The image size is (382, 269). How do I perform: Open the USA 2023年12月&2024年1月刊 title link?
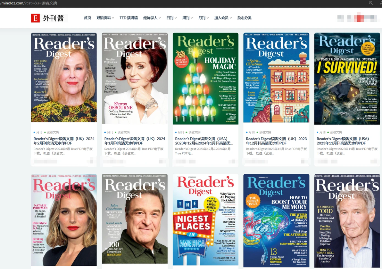pyautogui.click(x=204, y=141)
